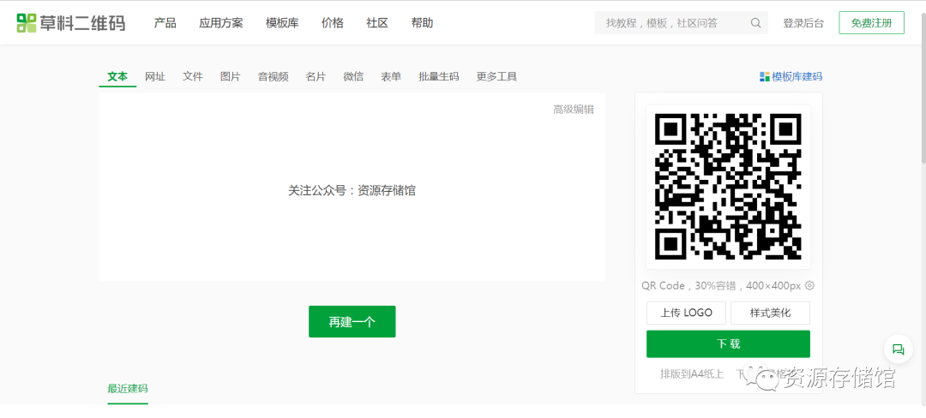Click the 模板库建码 grid icon
This screenshot has width=926, height=418.
click(x=765, y=76)
